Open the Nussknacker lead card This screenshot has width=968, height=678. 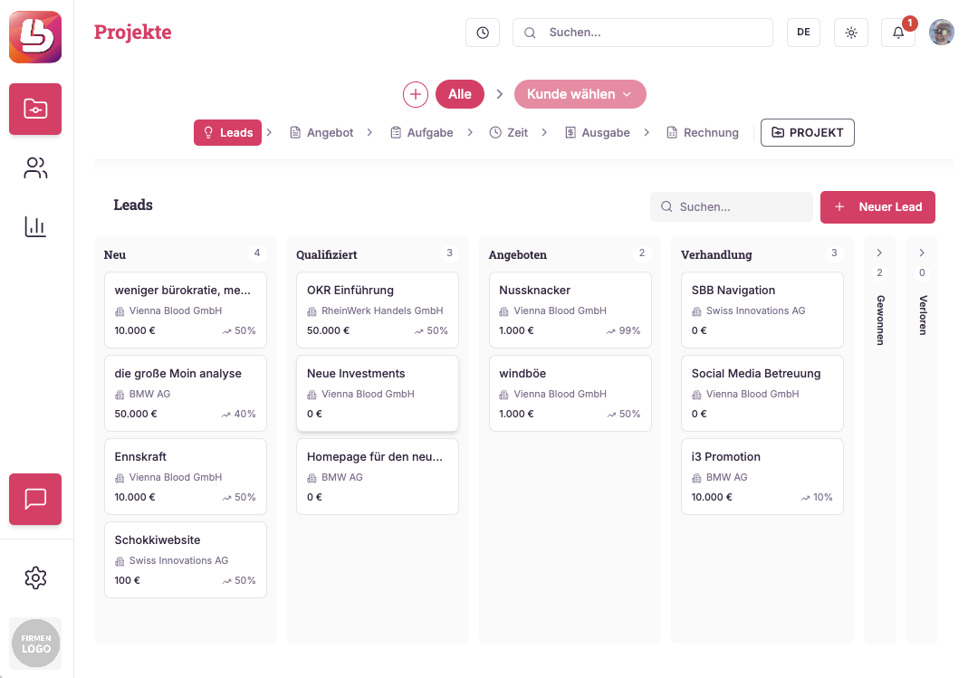570,310
